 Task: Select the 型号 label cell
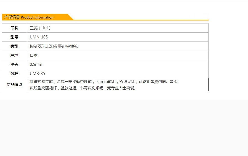pyautogui.click(x=14, y=37)
